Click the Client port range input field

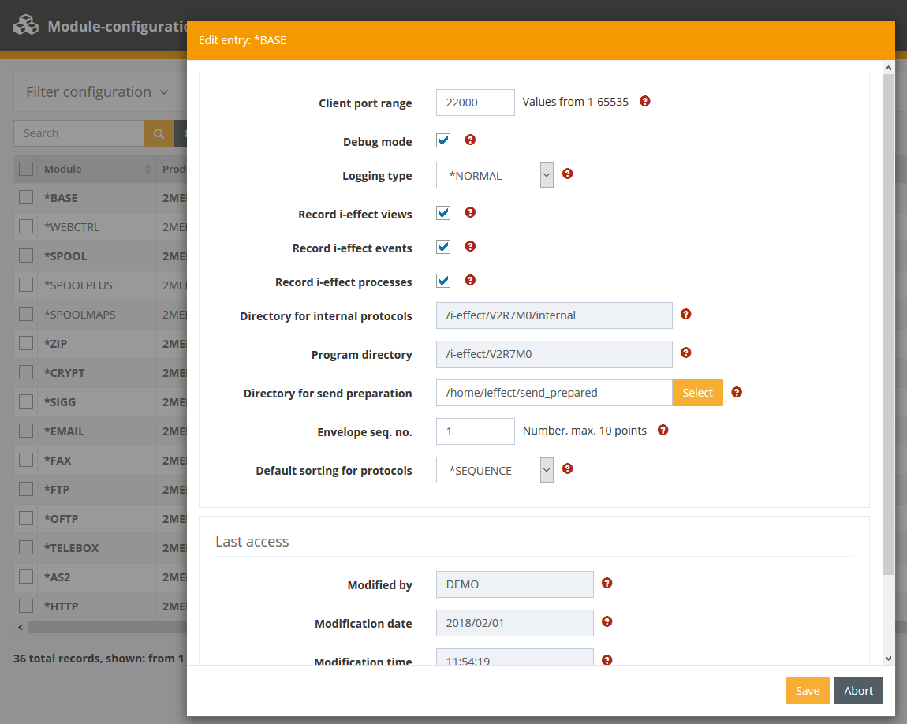click(x=475, y=103)
